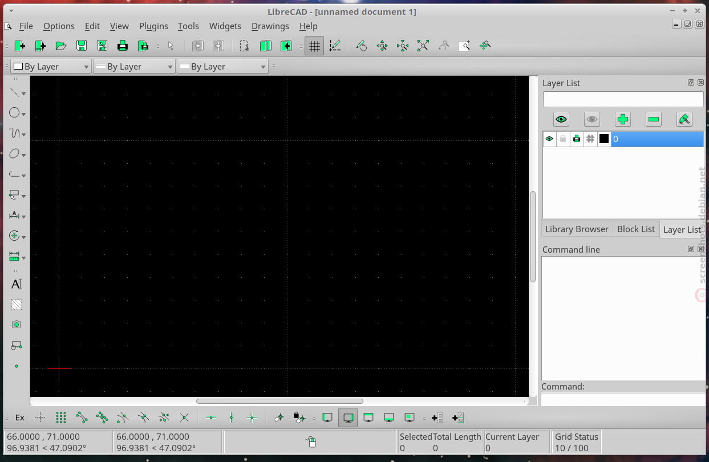Add a new layer with the plus icon
Image resolution: width=709 pixels, height=462 pixels.
tap(623, 119)
